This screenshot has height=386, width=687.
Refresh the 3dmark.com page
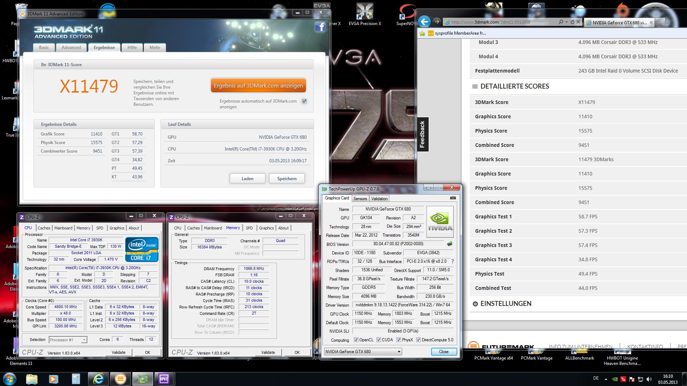tap(572, 22)
